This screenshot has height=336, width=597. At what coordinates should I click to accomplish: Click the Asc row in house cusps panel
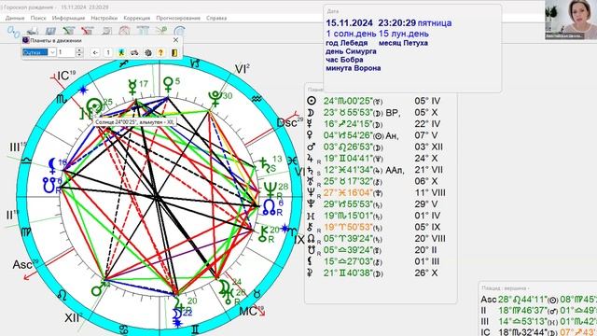click(x=539, y=300)
